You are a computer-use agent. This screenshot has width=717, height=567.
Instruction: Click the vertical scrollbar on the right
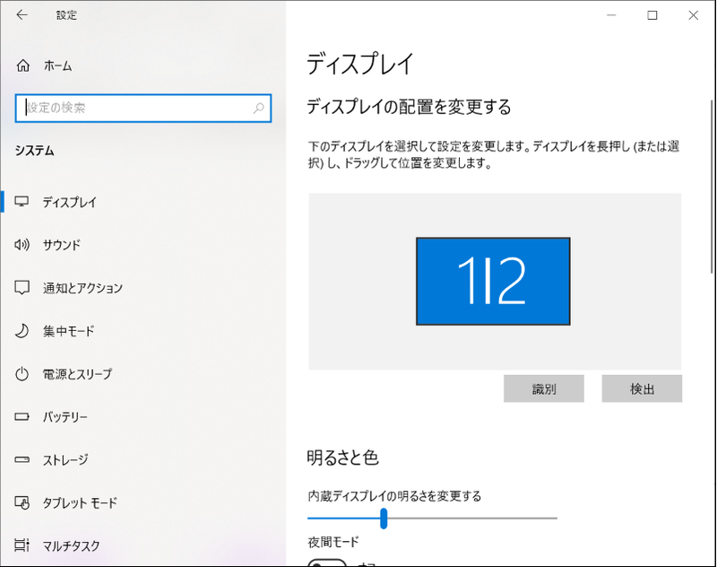[712, 187]
